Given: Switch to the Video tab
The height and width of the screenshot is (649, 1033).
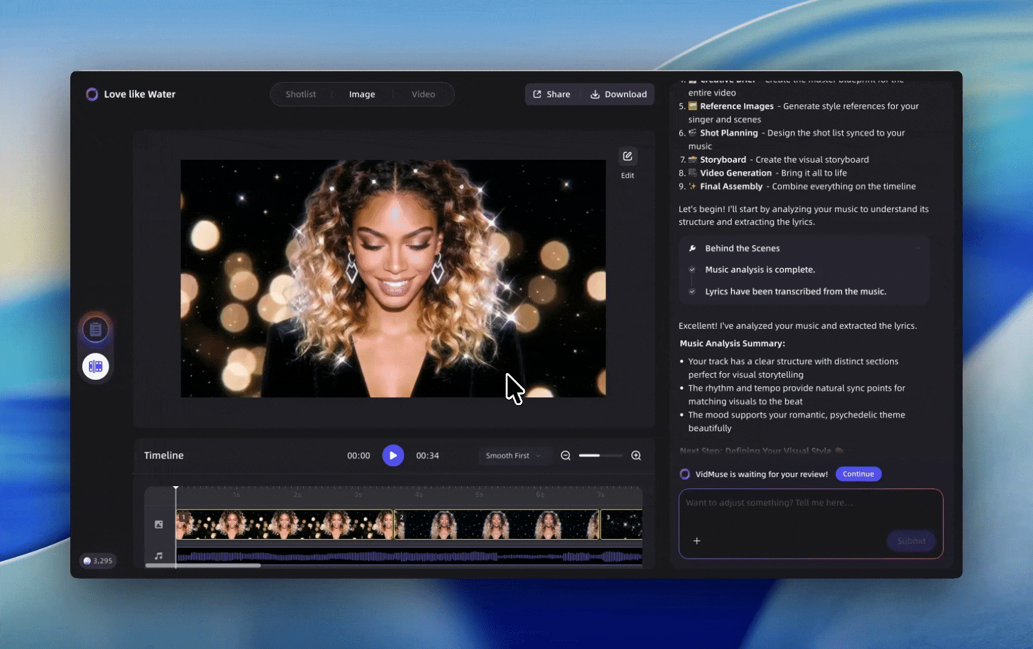Looking at the screenshot, I should tap(423, 94).
